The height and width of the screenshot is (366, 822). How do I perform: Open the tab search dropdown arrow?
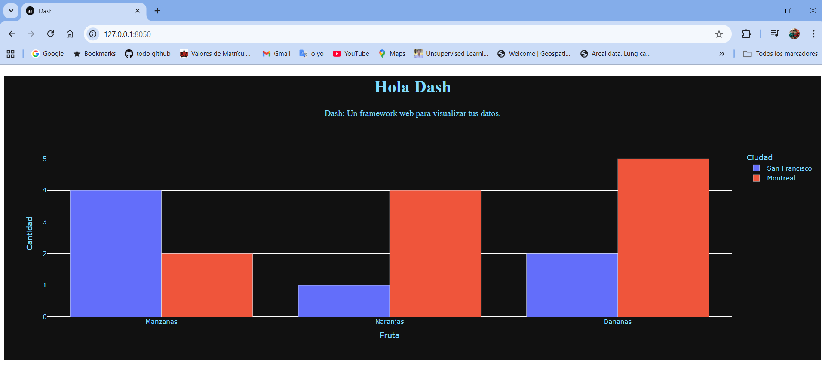11,11
